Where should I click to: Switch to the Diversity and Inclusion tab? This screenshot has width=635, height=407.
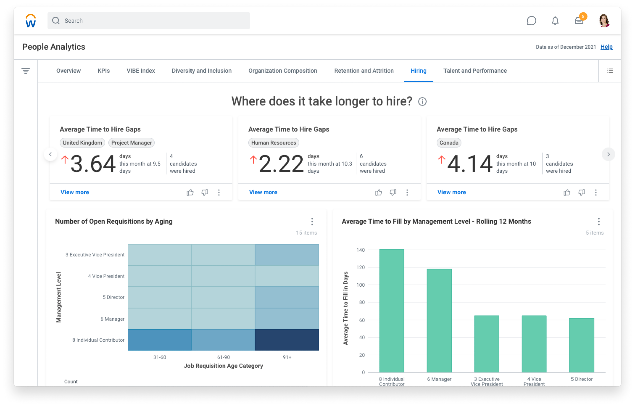click(x=202, y=71)
